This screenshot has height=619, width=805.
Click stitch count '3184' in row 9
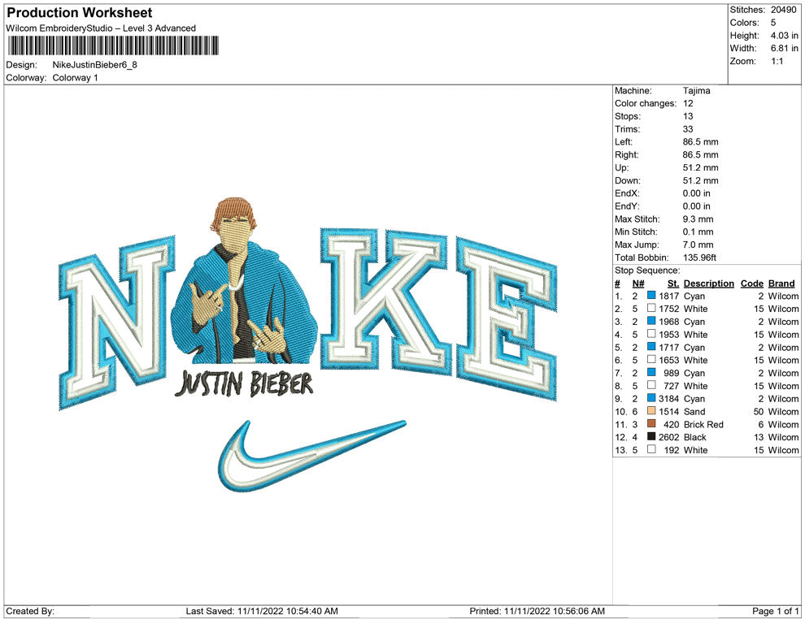click(669, 399)
